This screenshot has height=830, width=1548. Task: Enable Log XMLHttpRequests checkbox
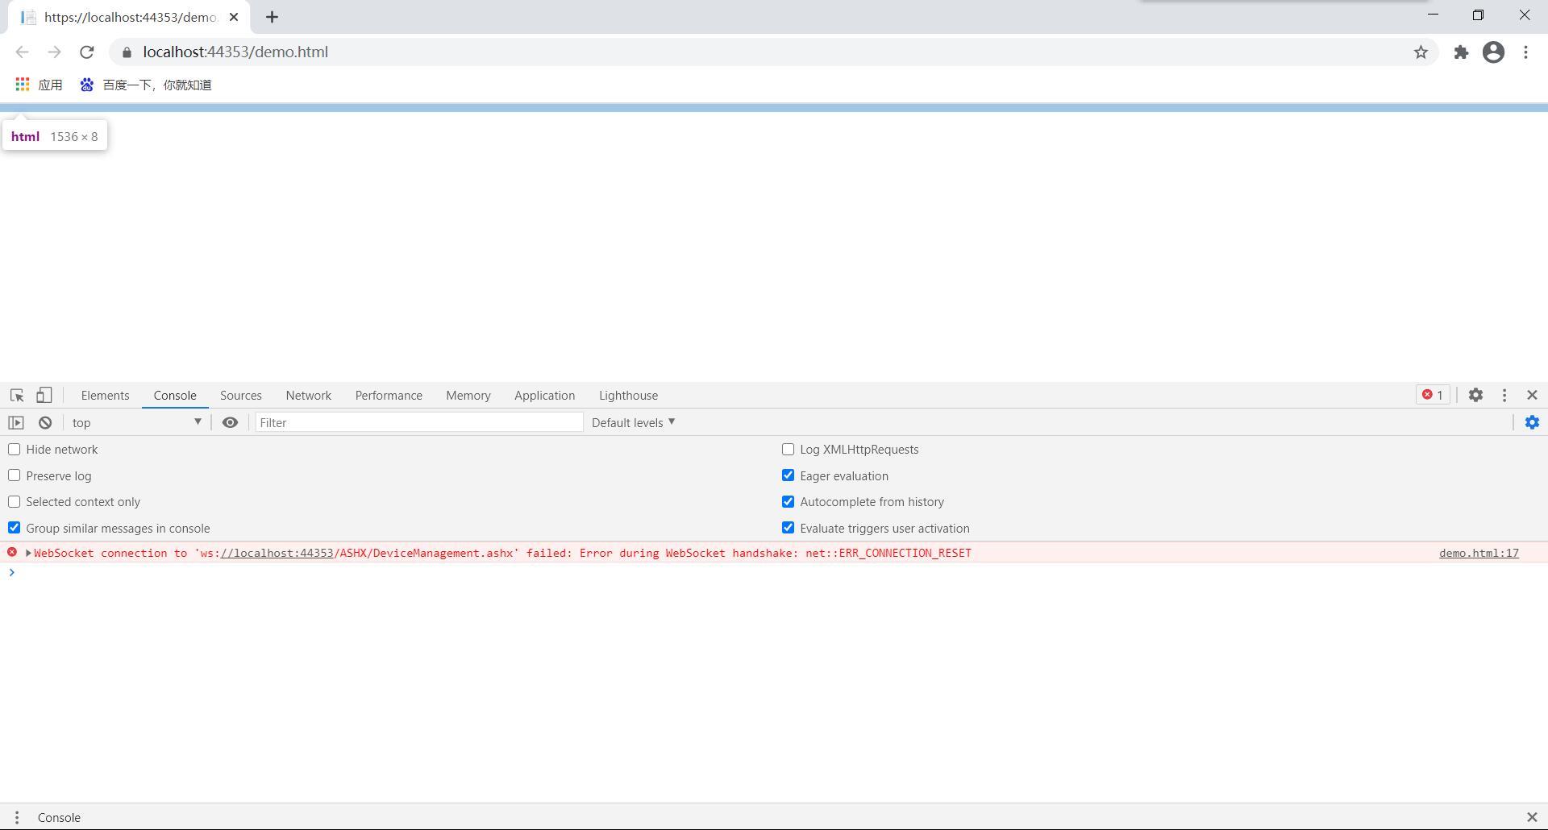(x=788, y=450)
